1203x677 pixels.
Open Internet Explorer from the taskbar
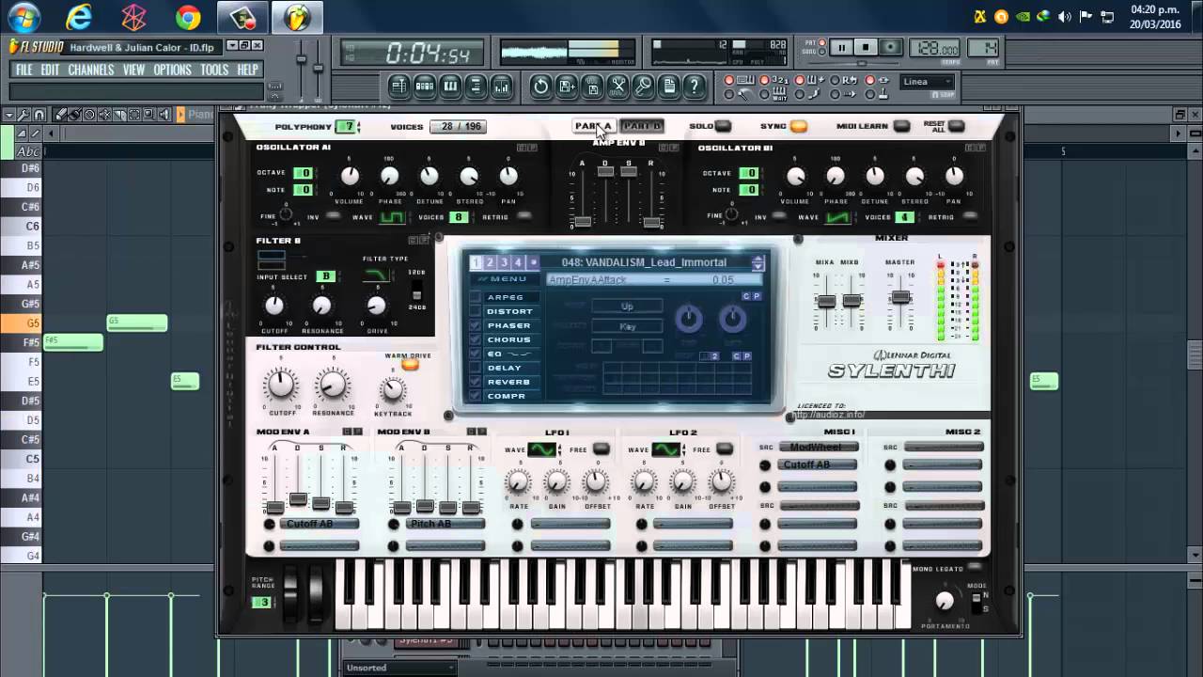(x=79, y=17)
